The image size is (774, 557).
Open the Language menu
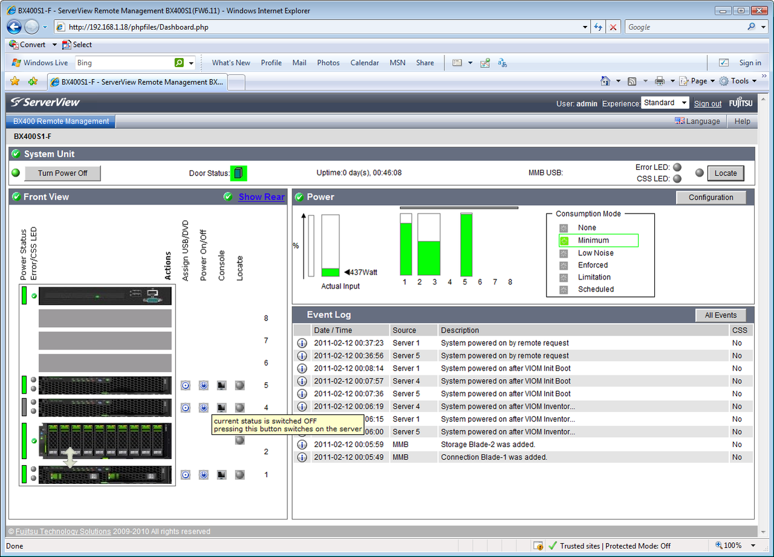[x=697, y=122]
